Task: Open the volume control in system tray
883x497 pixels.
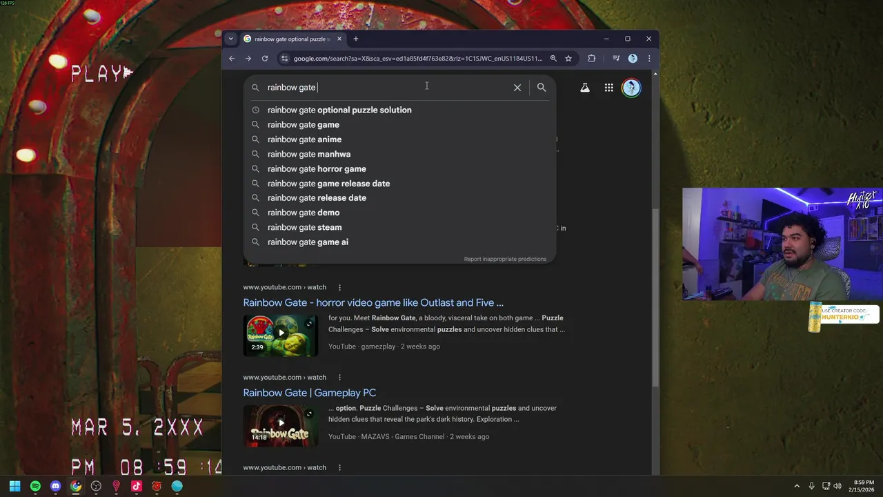Action: (837, 486)
